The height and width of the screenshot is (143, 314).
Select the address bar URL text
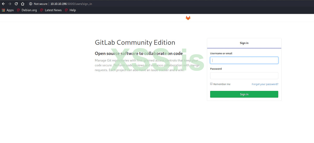[x=71, y=4]
